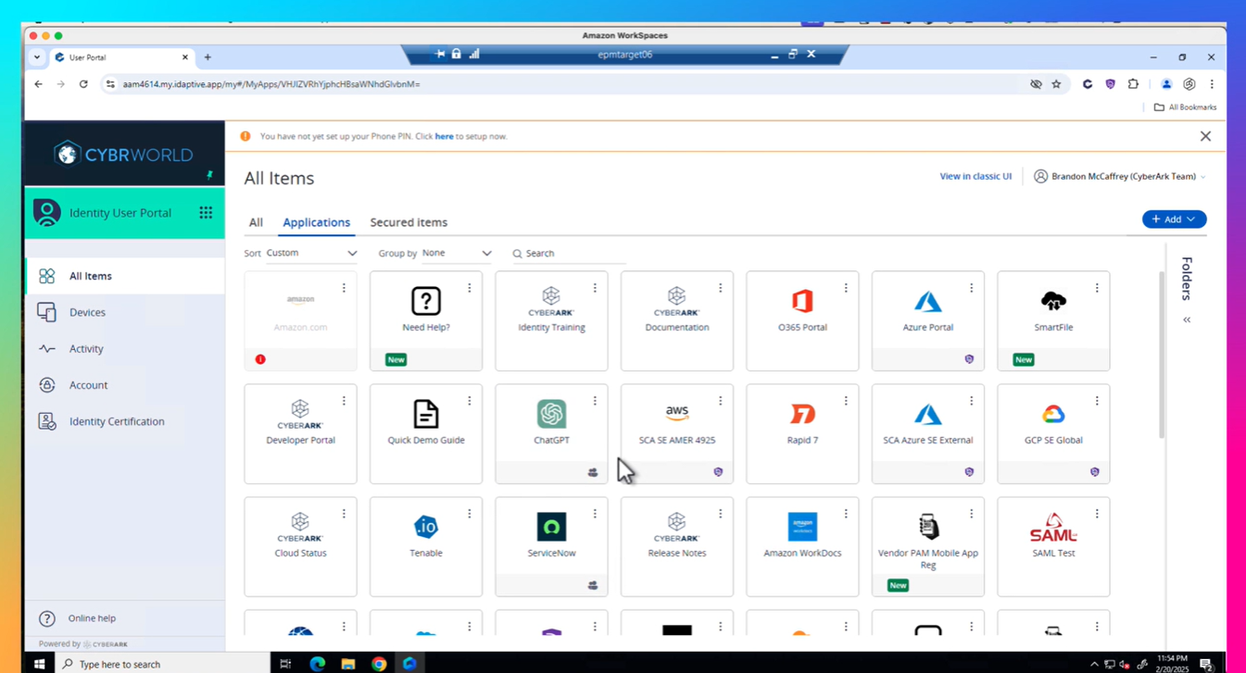Image resolution: width=1246 pixels, height=673 pixels.
Task: Expand the Add button dropdown
Action: pyautogui.click(x=1174, y=218)
